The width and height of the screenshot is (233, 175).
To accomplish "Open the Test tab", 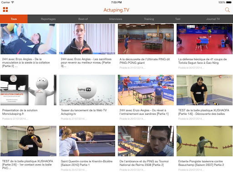I will (177, 19).
